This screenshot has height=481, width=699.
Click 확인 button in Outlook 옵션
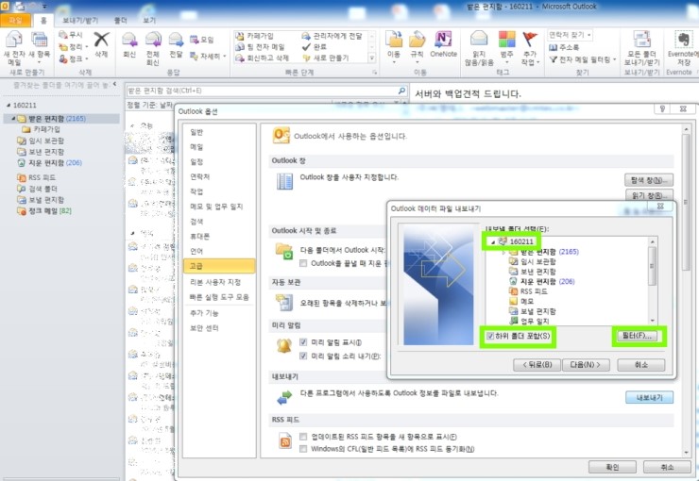[612, 467]
